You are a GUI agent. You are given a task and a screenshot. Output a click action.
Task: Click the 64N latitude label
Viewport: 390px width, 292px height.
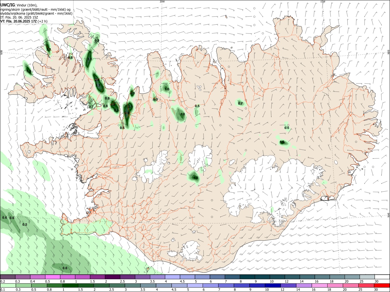coord(388,215)
